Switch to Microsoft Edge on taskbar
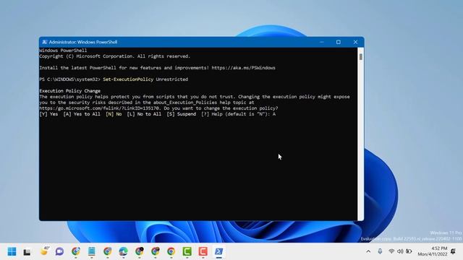The width and height of the screenshot is (463, 260). tap(123, 251)
